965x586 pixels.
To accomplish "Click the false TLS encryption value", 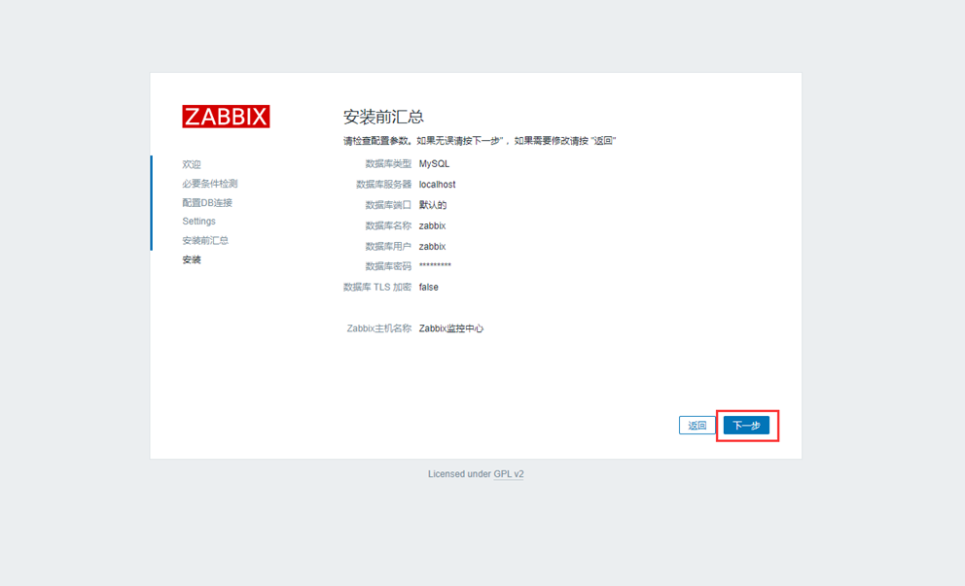I will coord(429,287).
